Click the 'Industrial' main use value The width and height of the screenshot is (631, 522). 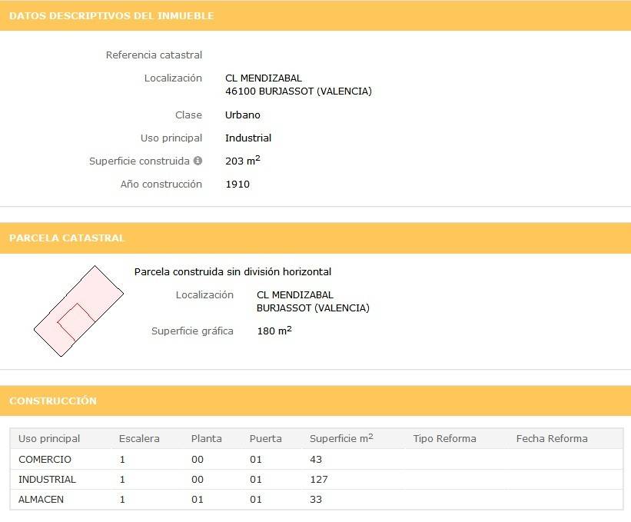248,138
